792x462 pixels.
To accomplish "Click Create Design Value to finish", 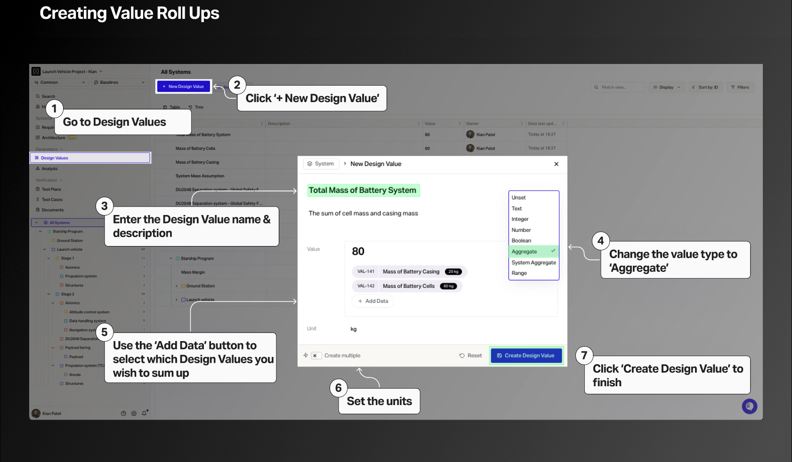I will click(x=526, y=356).
